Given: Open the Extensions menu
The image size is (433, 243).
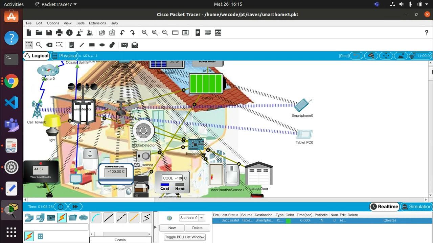Looking at the screenshot, I should click(x=97, y=23).
